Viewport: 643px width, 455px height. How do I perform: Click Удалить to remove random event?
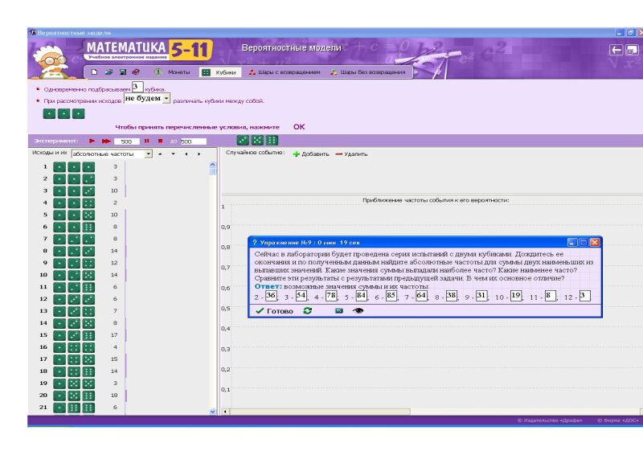[x=351, y=154]
